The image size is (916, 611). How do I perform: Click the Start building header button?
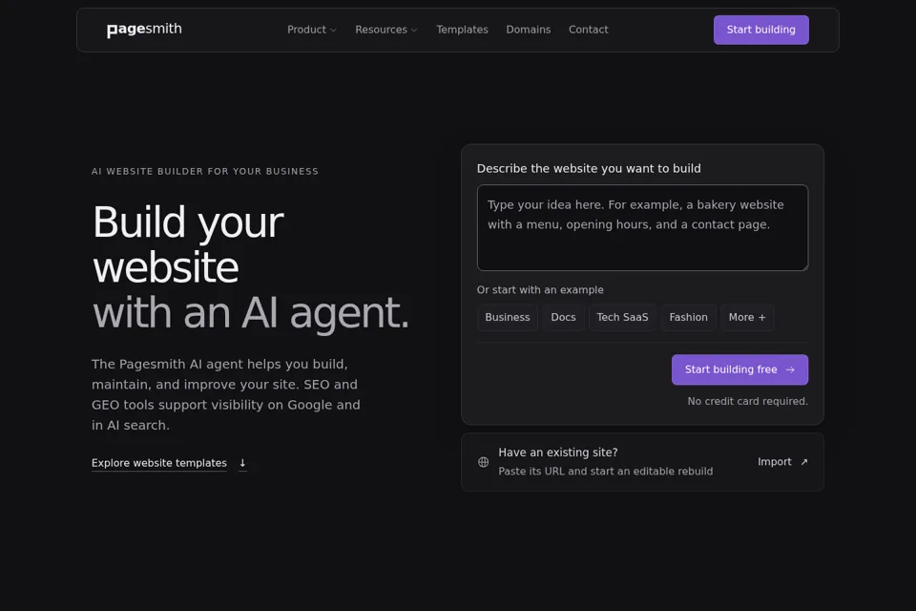(761, 30)
